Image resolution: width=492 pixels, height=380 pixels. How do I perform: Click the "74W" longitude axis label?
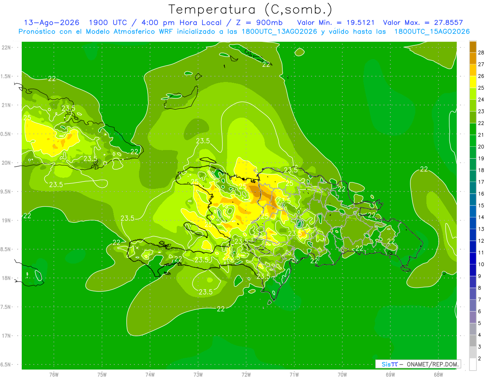click(150, 374)
